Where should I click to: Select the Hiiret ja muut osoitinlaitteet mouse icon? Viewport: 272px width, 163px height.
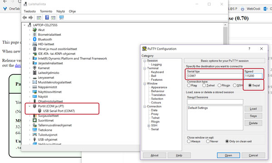35,49
